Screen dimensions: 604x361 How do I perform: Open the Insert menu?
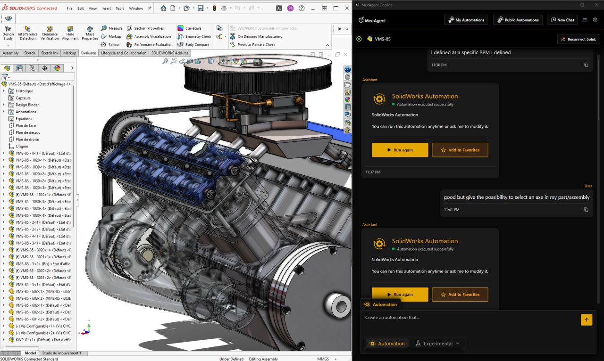(x=106, y=8)
